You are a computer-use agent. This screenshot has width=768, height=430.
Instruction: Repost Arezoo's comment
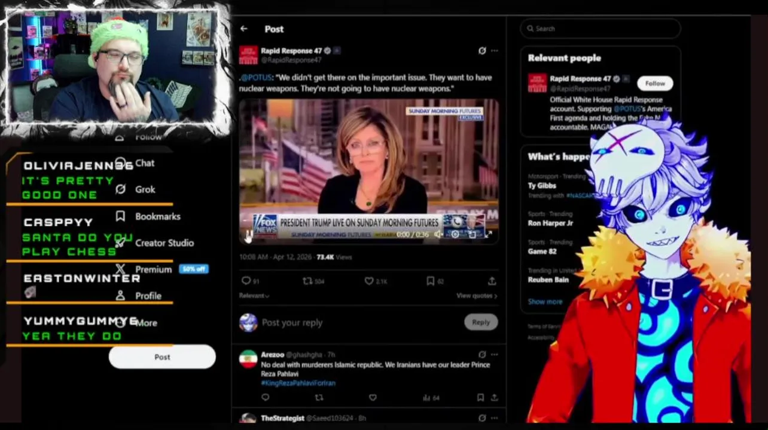coord(319,397)
